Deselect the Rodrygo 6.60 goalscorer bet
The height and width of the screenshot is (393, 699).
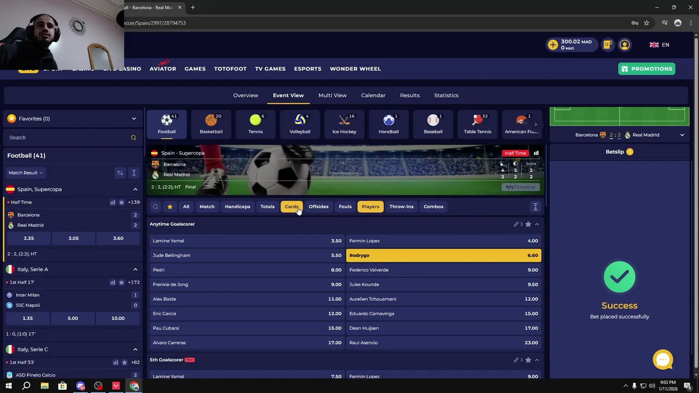click(443, 255)
